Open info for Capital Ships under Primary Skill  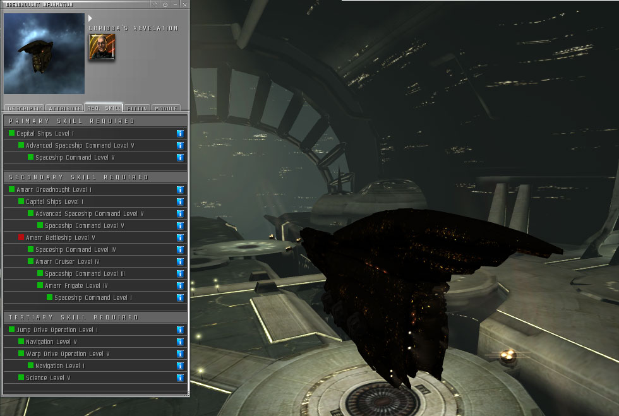pos(180,133)
